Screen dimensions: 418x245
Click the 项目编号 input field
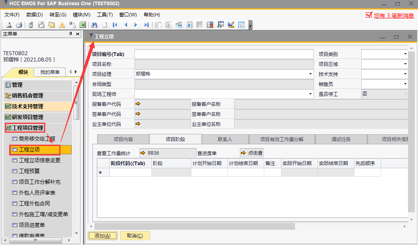point(224,54)
